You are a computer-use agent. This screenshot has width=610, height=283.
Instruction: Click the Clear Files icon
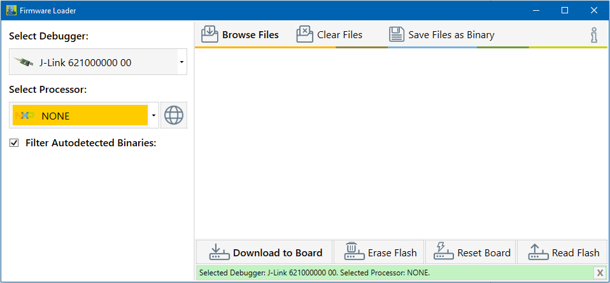click(x=305, y=34)
